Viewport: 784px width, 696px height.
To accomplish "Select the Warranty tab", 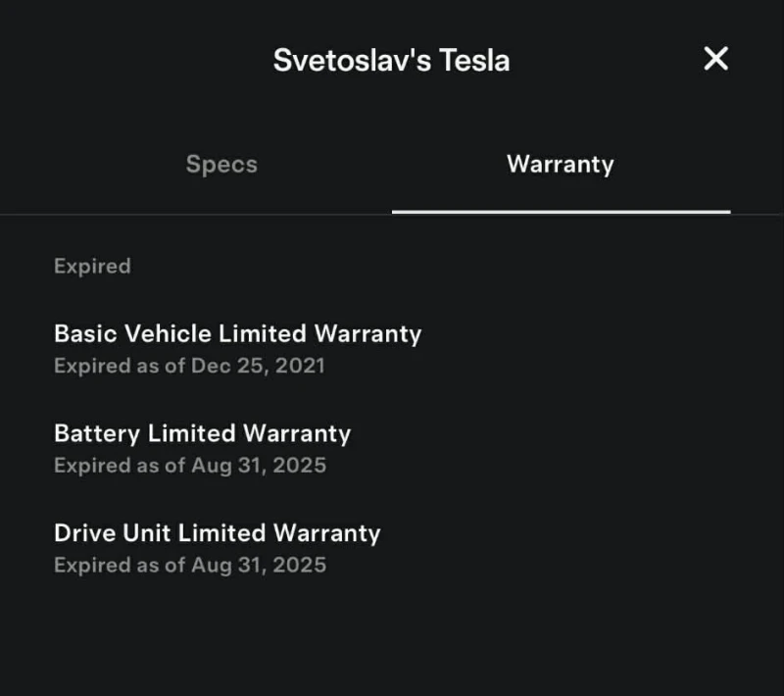I will click(560, 165).
